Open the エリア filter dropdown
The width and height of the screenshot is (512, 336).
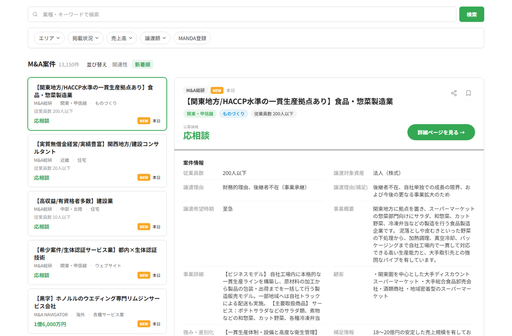tap(49, 38)
